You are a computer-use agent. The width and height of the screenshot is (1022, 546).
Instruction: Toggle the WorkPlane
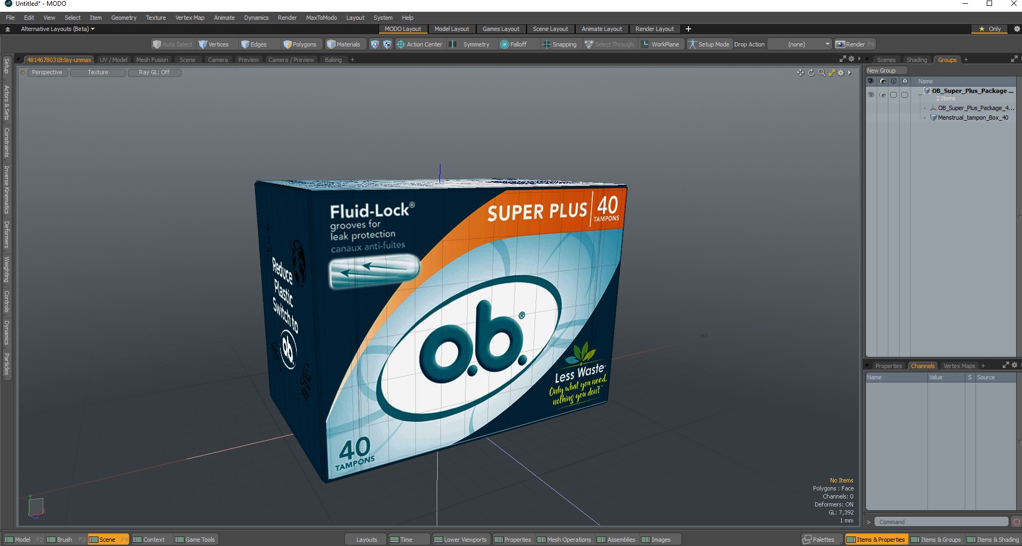pos(660,44)
